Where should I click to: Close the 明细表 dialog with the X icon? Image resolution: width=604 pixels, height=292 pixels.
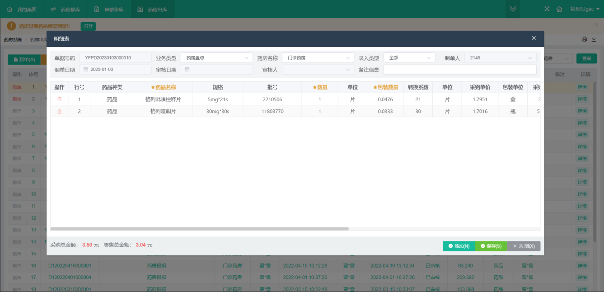(x=534, y=38)
